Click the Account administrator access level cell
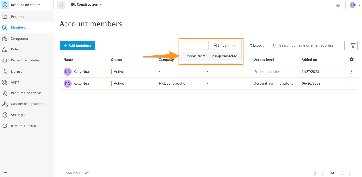Viewport: 362px width, 177px height. pos(273,84)
